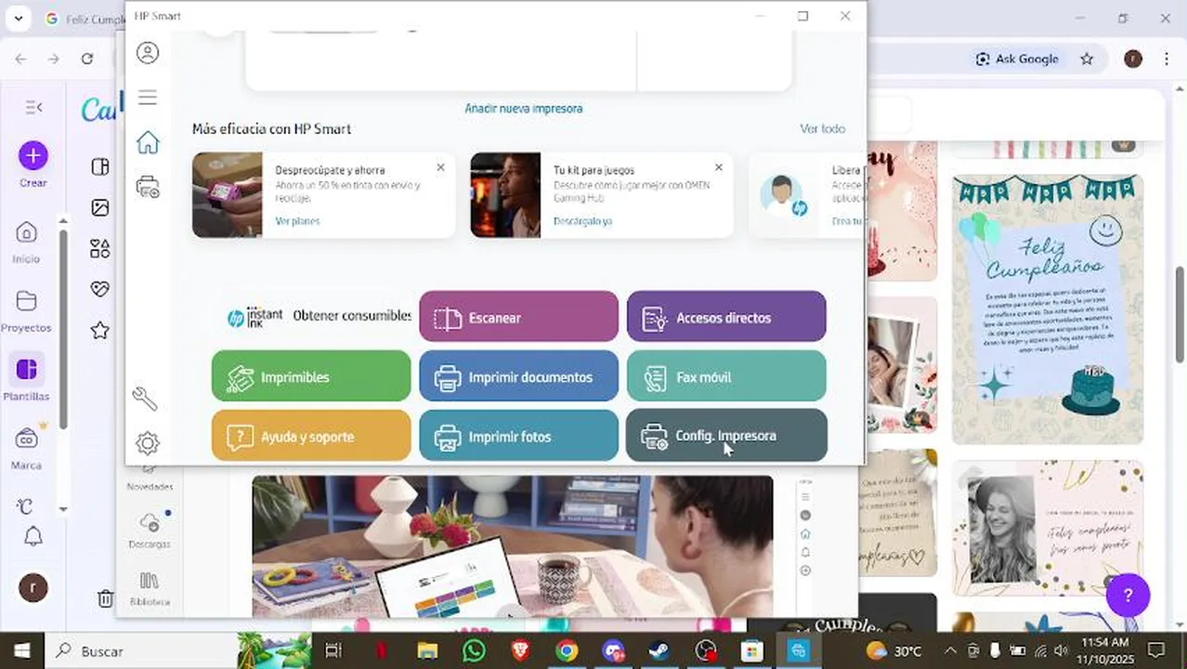Screen dimensions: 1187x669
Task: Open Task View in taskbar
Action: pyautogui.click(x=333, y=650)
